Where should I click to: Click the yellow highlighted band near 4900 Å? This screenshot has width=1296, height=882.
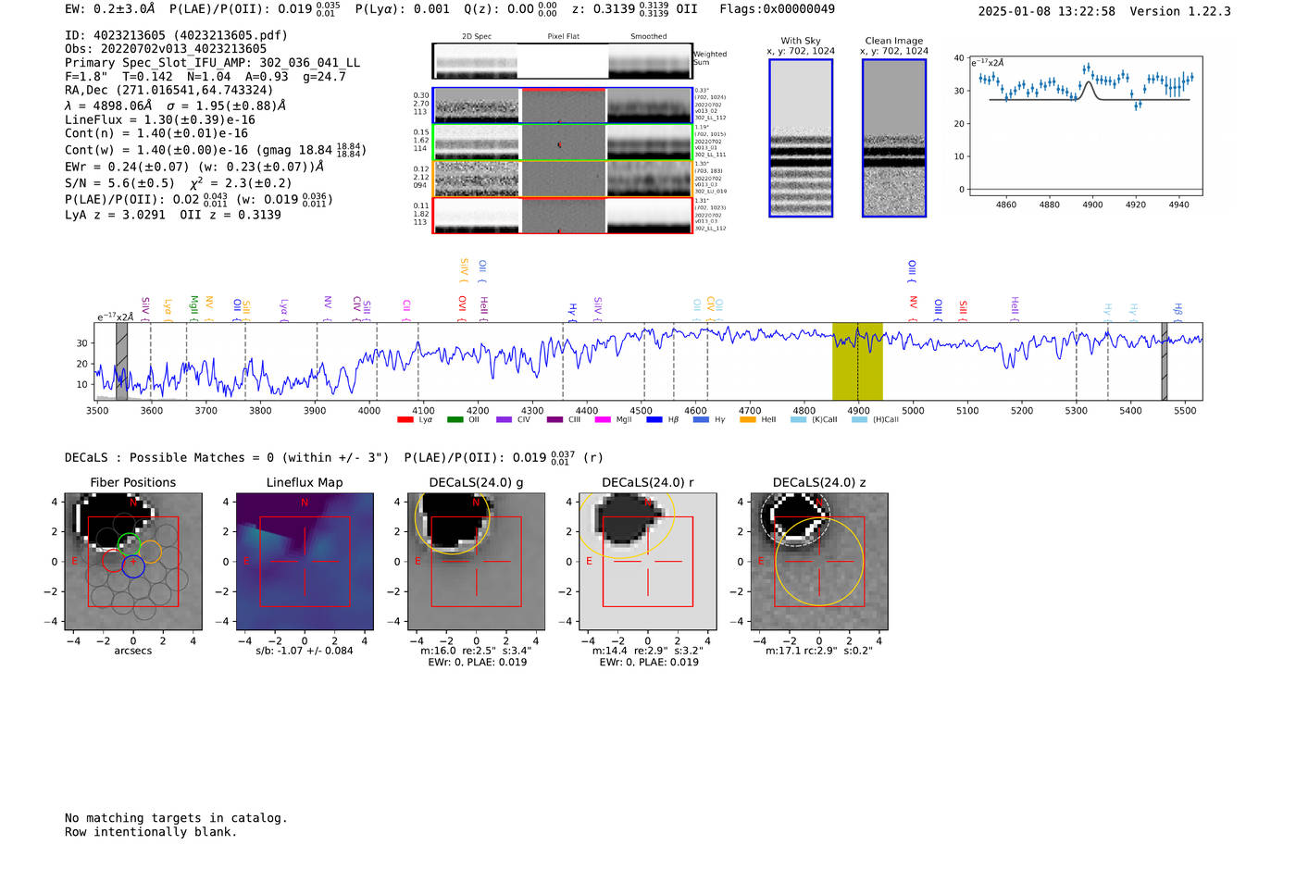pyautogui.click(x=857, y=361)
